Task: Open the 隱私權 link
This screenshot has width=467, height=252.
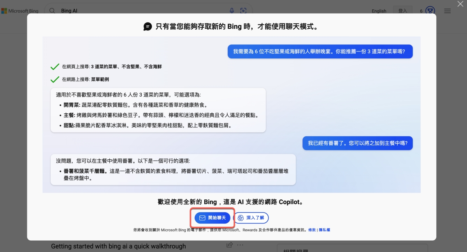Action: tap(325, 230)
